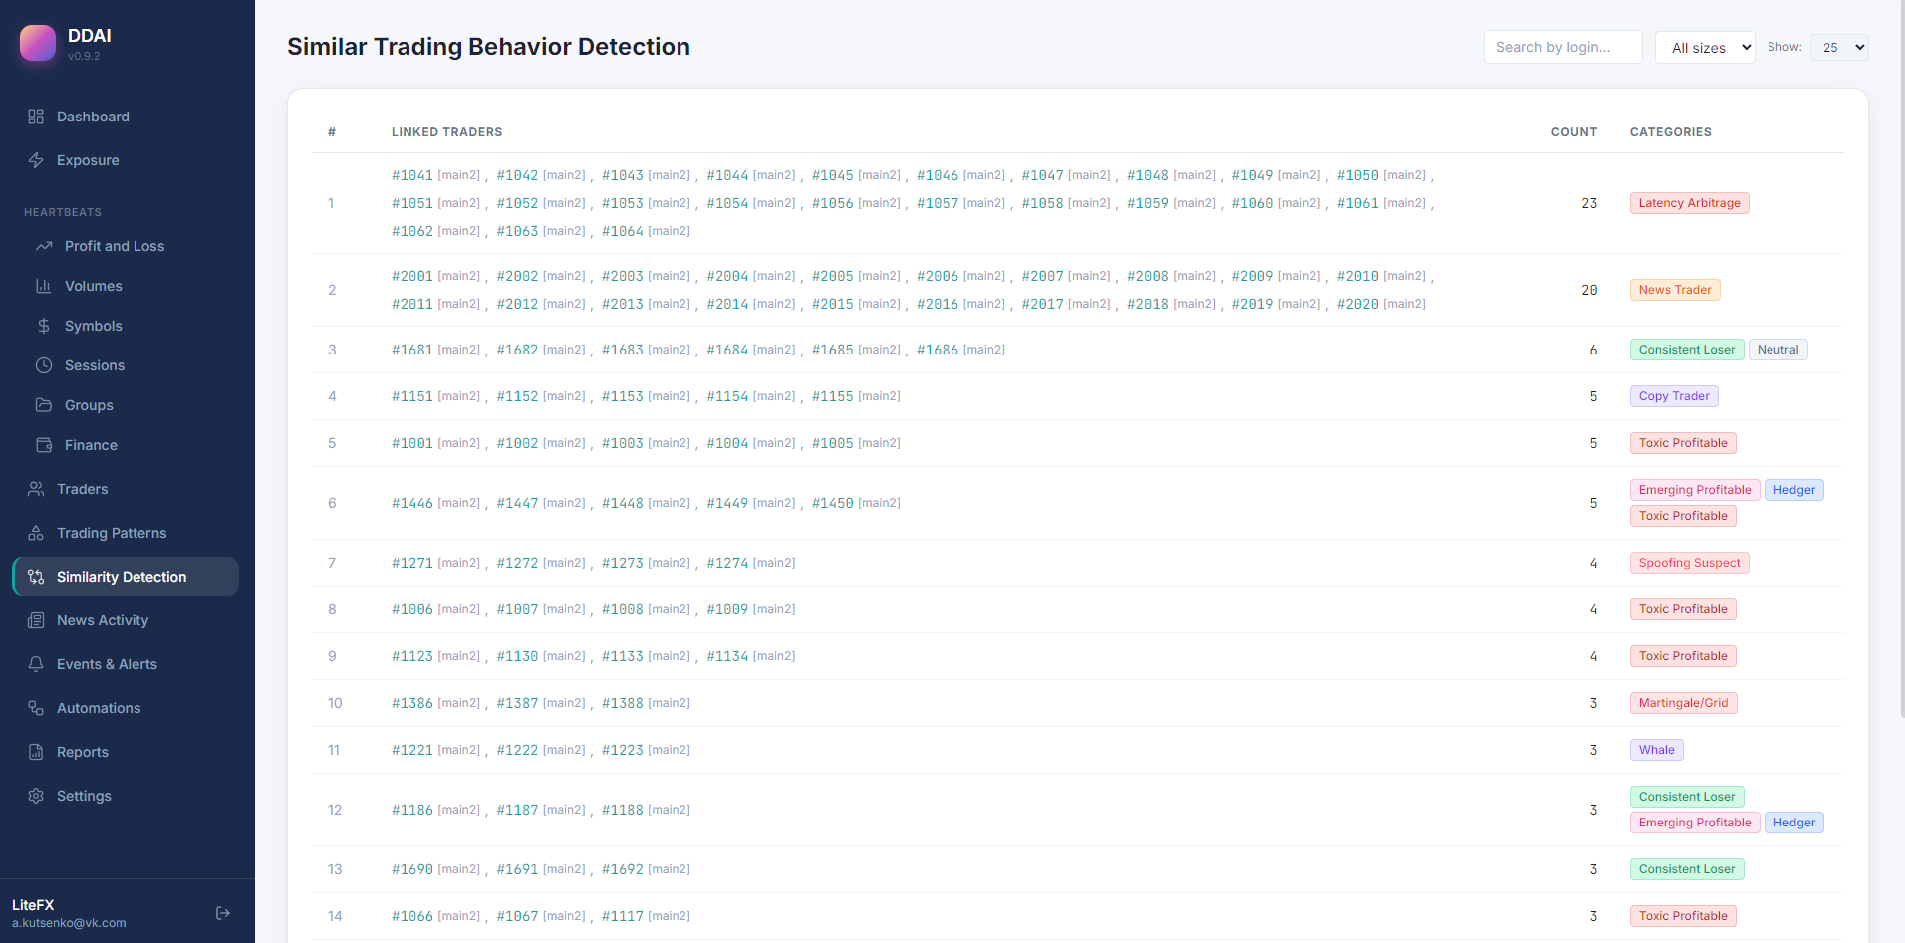Screen dimensions: 1905x943
Task: Click the Similarity Detection icon
Action: pos(36,577)
